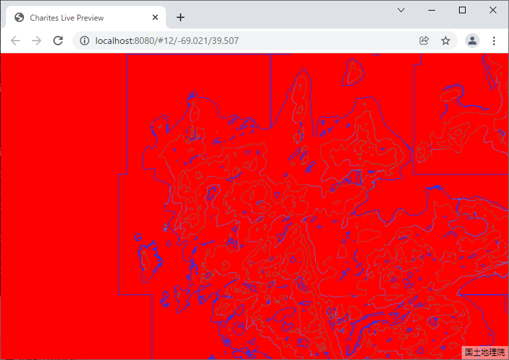View site information for localhost
This screenshot has height=360, width=509.
click(85, 41)
